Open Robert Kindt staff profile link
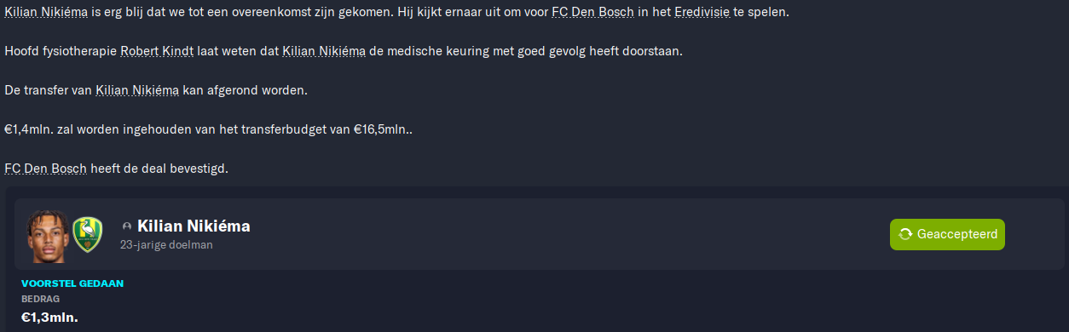Viewport: 1069px width, 332px height. click(157, 51)
